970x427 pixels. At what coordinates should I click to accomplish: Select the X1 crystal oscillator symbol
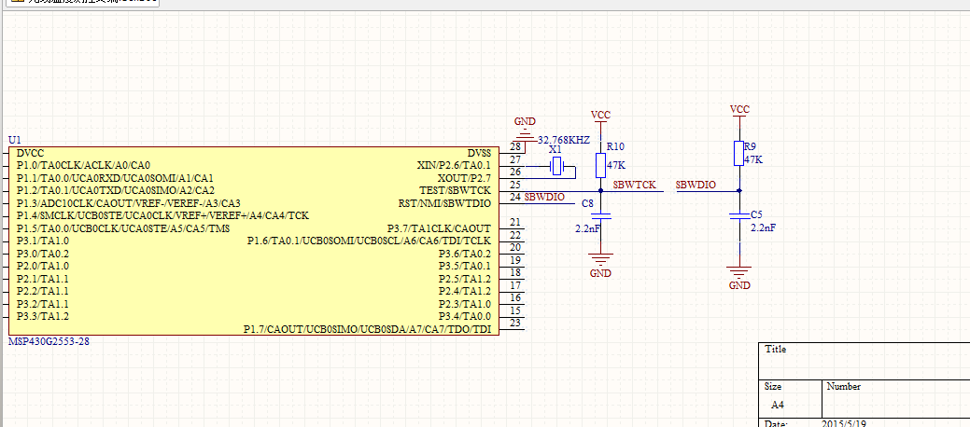(557, 167)
